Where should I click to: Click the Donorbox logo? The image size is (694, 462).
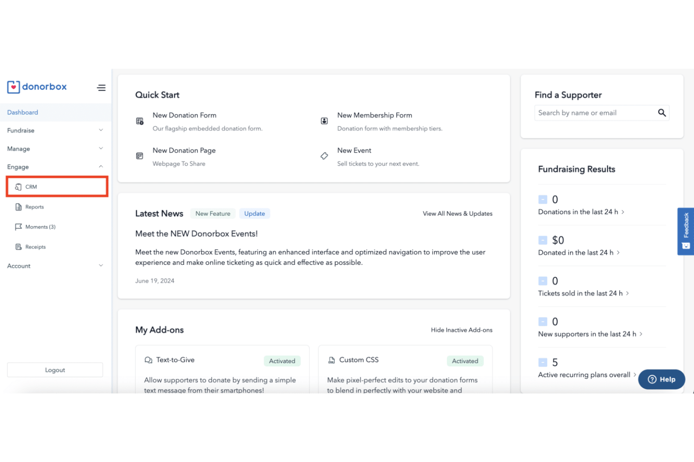click(37, 87)
